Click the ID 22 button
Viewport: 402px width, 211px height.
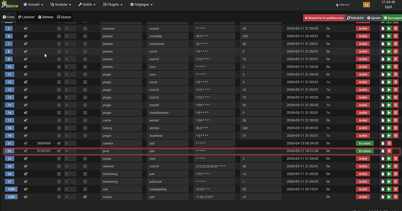(x=9, y=151)
